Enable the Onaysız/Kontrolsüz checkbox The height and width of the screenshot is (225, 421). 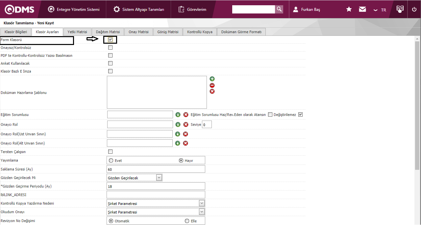pos(110,48)
